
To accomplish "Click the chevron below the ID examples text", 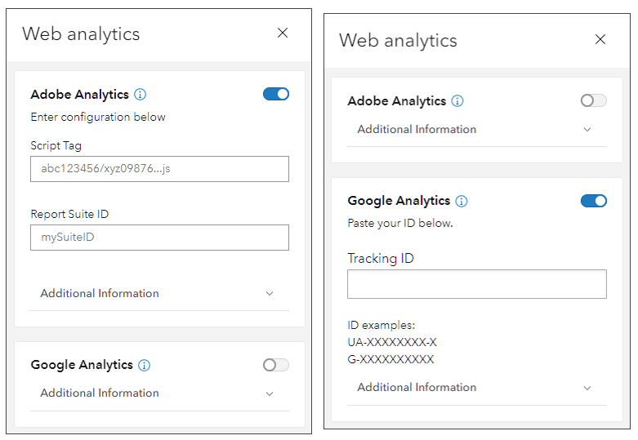I will [x=587, y=388].
